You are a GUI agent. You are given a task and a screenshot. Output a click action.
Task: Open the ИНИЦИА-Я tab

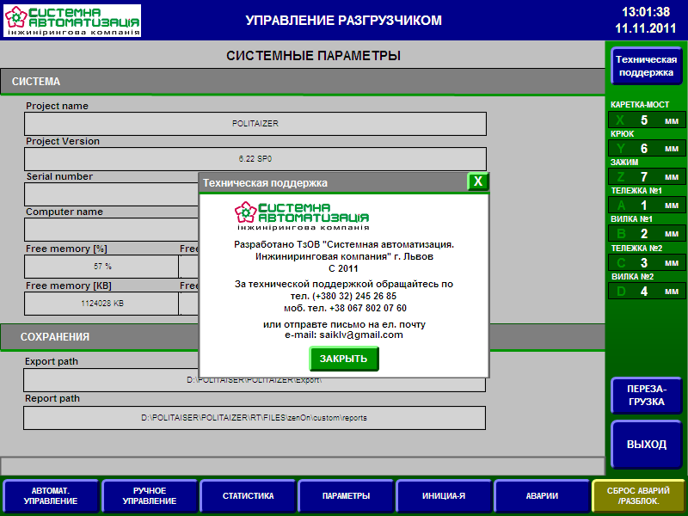(x=444, y=496)
